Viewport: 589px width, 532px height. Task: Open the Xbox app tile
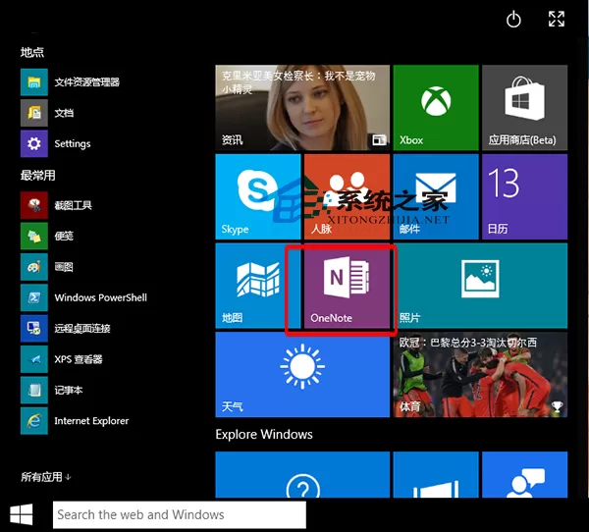436,108
